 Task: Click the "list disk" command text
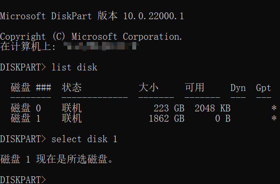pyautogui.click(x=74, y=67)
